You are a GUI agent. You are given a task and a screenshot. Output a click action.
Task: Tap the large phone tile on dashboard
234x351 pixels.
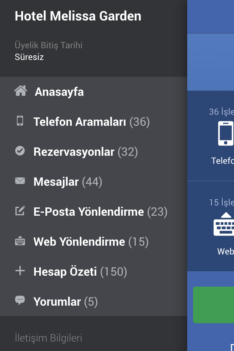tap(211, 136)
